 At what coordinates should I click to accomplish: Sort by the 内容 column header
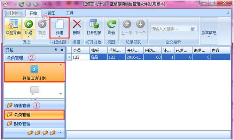coord(220,51)
